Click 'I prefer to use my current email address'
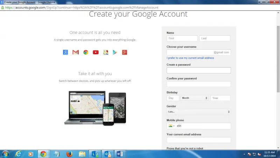The width and height of the screenshot is (280, 158). click(190, 58)
